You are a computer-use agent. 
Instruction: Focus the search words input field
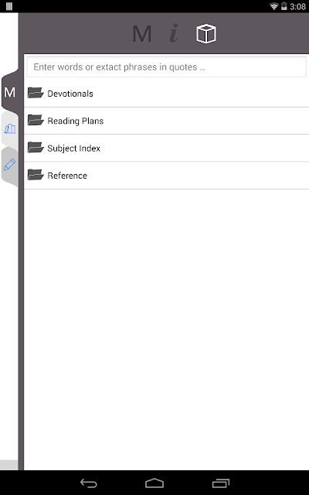(167, 67)
